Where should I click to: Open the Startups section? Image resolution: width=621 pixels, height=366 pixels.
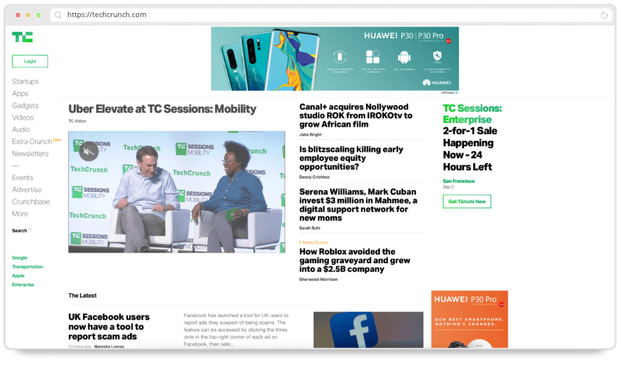pos(25,81)
